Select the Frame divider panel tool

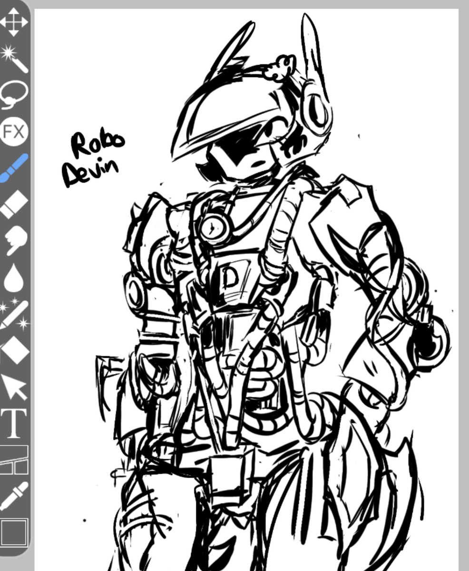click(14, 460)
